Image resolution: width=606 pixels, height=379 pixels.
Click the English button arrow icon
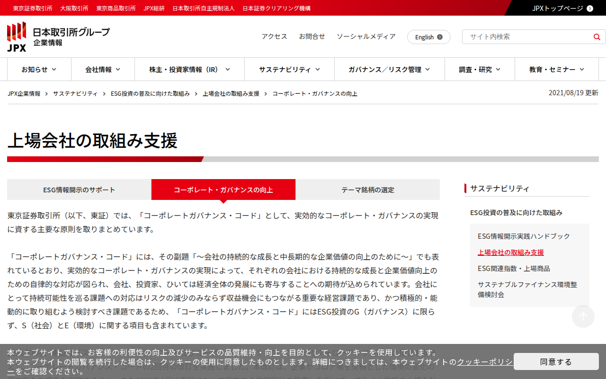tap(440, 37)
